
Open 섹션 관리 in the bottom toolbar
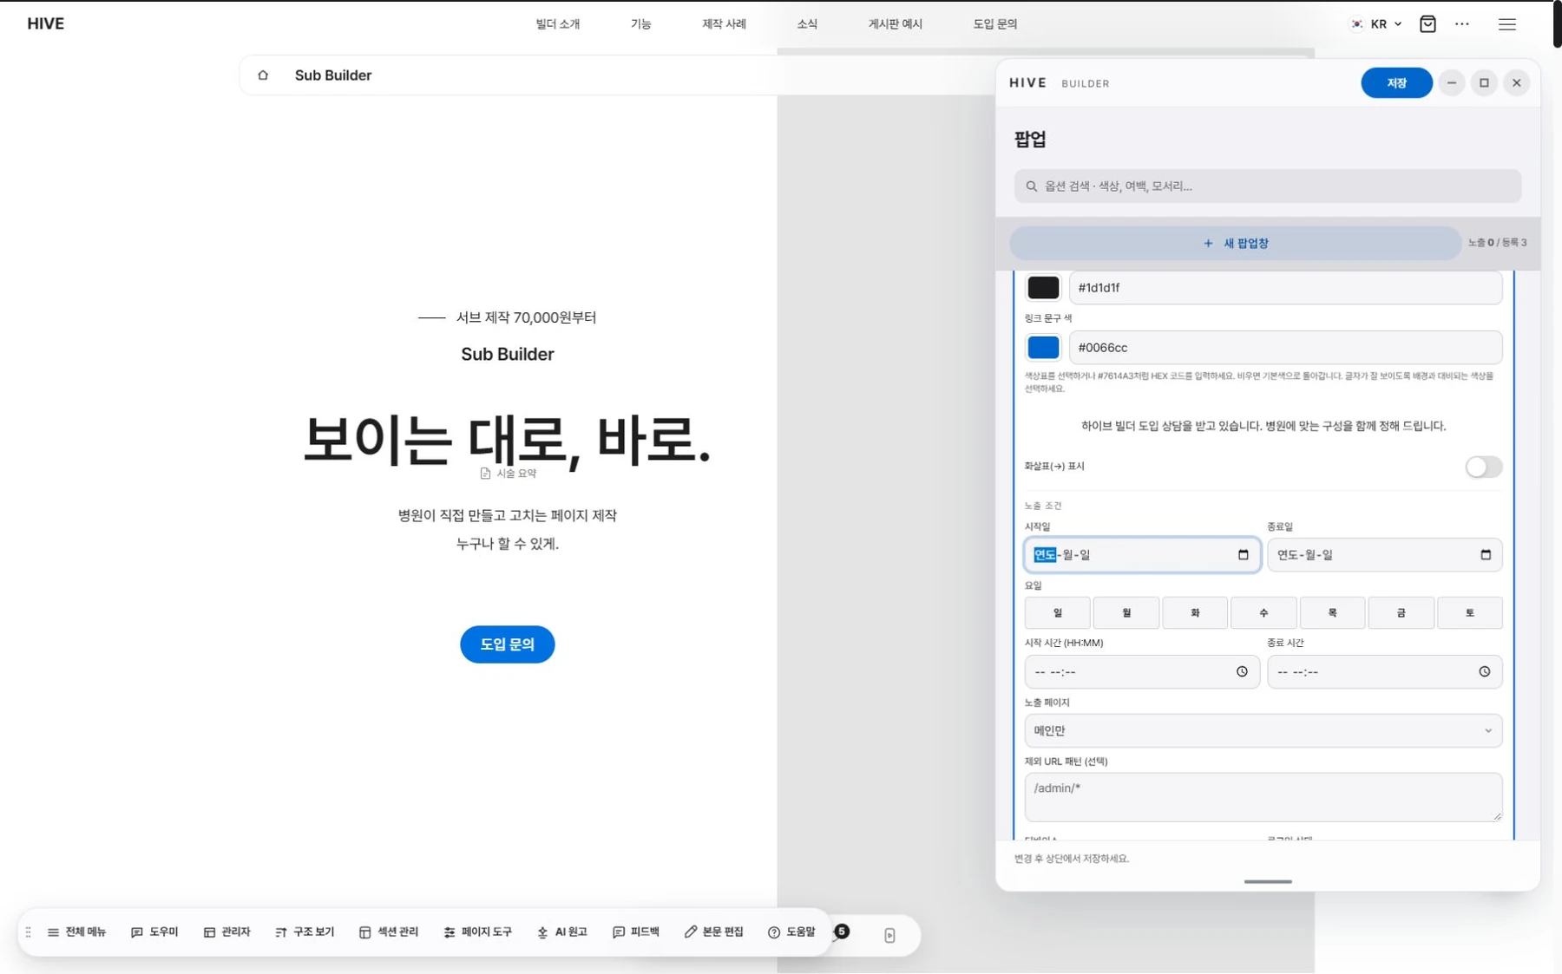point(389,932)
